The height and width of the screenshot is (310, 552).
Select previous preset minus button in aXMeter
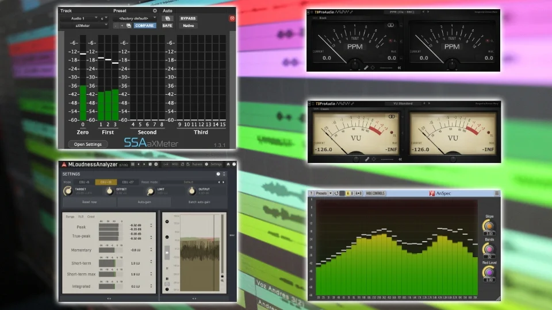click(116, 26)
